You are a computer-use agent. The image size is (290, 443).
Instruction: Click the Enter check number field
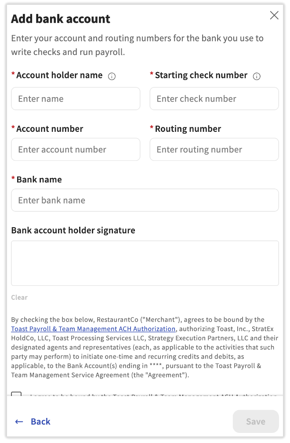click(214, 99)
